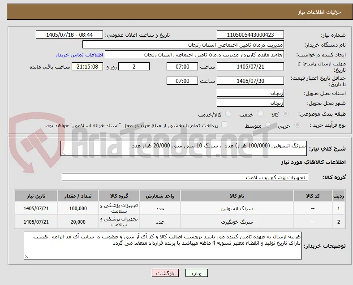Click the quantity cell 20,000
353x285 pixels.
pyautogui.click(x=78, y=222)
